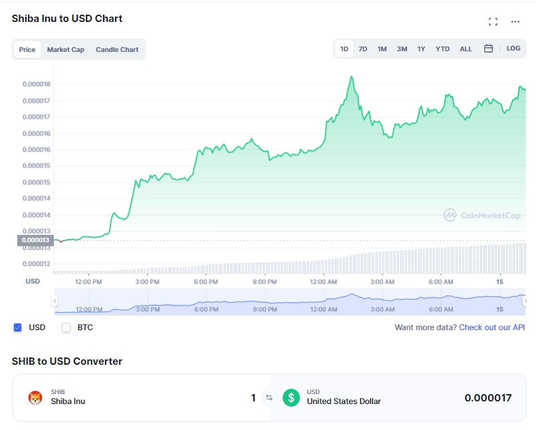Click the 0.000012 y-axis label
Viewport: 536px width, 430px height.
coord(37,264)
